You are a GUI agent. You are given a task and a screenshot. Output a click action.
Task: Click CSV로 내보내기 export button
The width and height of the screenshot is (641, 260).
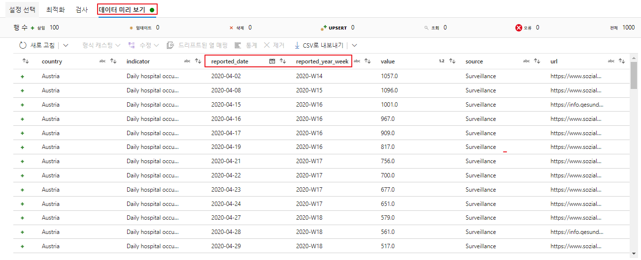319,45
